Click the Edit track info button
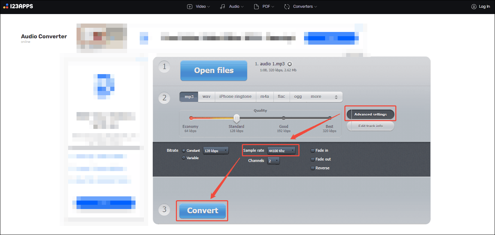495x235 pixels. click(370, 126)
